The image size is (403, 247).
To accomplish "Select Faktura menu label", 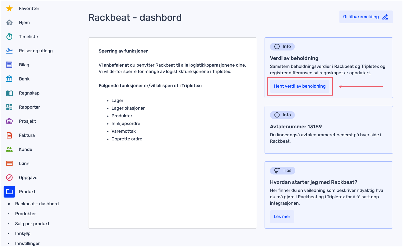I will [x=27, y=135].
